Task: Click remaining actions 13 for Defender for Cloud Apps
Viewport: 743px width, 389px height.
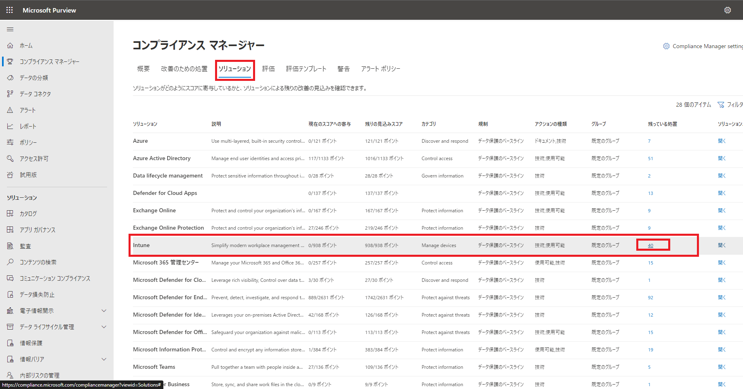Action: coord(650,193)
